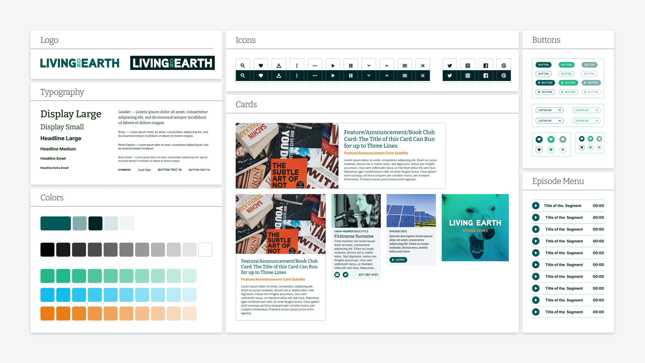Toggle the largest solid dark-teal heart button
Viewport: 645px width, 363px height.
539,140
